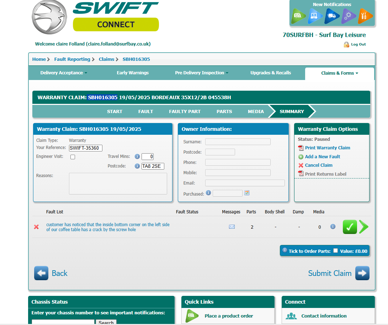Expand the Claims & Forms menu
The width and height of the screenshot is (388, 325).
pos(340,73)
